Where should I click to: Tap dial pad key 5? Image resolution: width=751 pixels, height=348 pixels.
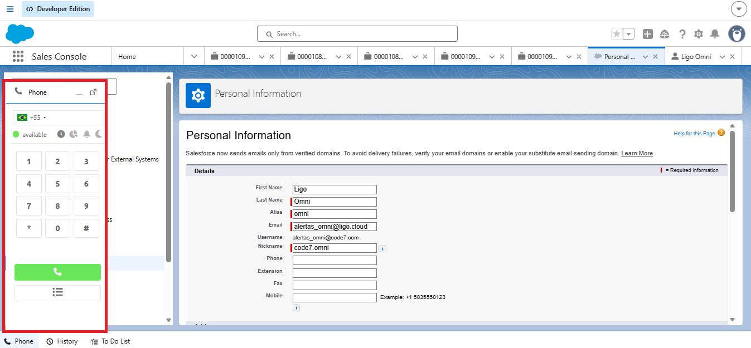pyautogui.click(x=57, y=184)
